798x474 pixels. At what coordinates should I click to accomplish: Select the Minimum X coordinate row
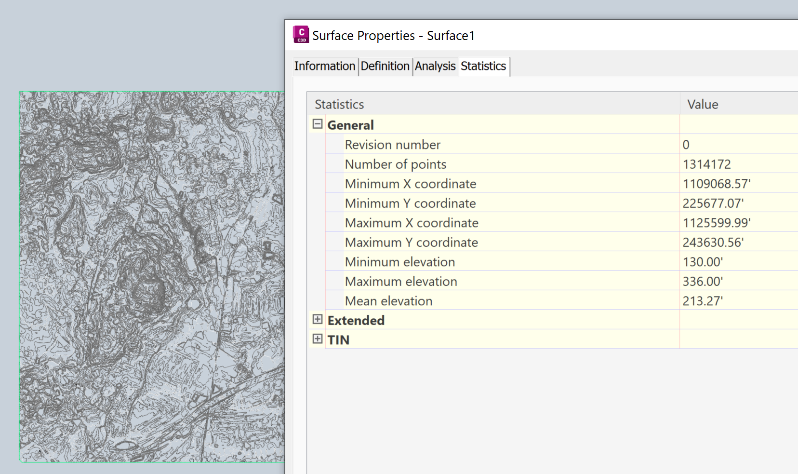click(410, 183)
